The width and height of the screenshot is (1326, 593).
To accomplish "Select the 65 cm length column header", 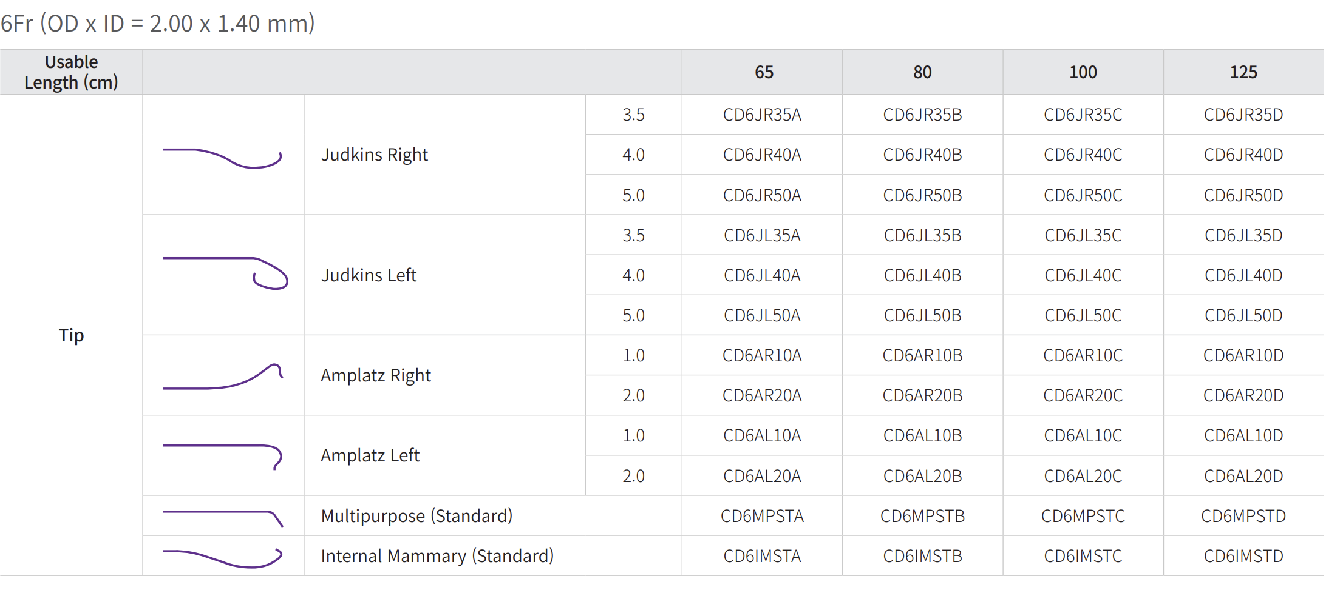I will click(763, 73).
